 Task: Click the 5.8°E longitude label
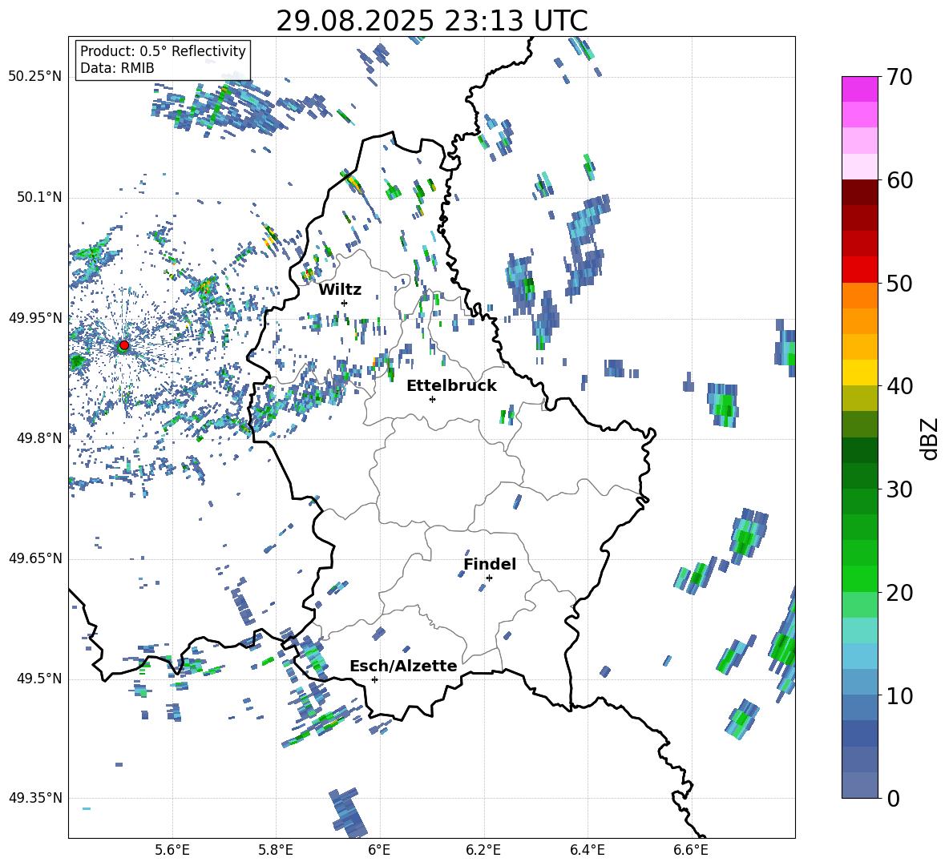tap(276, 850)
